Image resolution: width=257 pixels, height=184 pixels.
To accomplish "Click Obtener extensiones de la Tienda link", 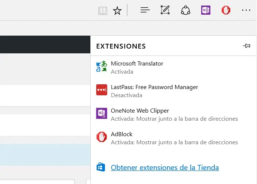I will (165, 167).
